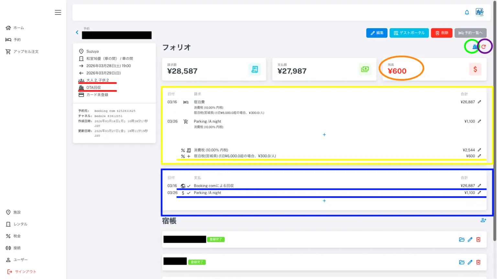The height and width of the screenshot is (279, 497).
Task: Click the cash register icon in folio header
Action: pos(475,46)
